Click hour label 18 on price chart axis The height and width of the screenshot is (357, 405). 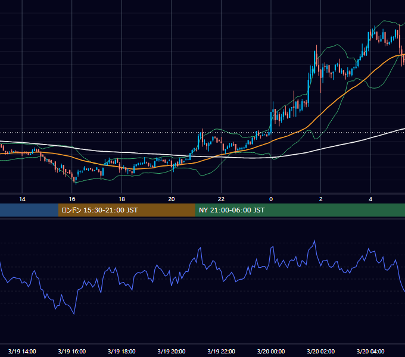(121, 199)
